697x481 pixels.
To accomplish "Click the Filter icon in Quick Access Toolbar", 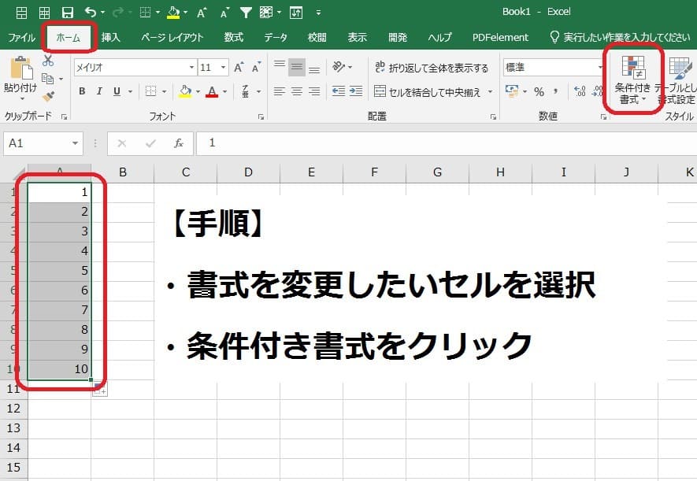I will pyautogui.click(x=246, y=11).
